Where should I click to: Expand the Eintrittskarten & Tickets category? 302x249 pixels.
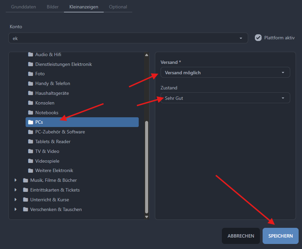[x=16, y=190]
